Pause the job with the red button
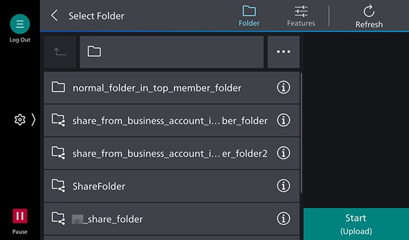Viewport: 409px width, 240px height. pos(20,216)
